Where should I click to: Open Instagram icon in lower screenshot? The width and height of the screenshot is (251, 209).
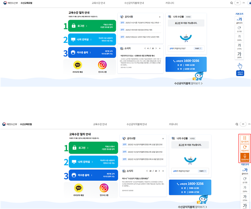(x=104, y=188)
